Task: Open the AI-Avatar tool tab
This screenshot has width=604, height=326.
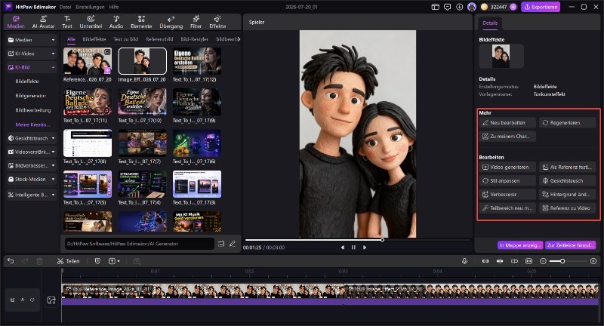Action: [x=43, y=22]
